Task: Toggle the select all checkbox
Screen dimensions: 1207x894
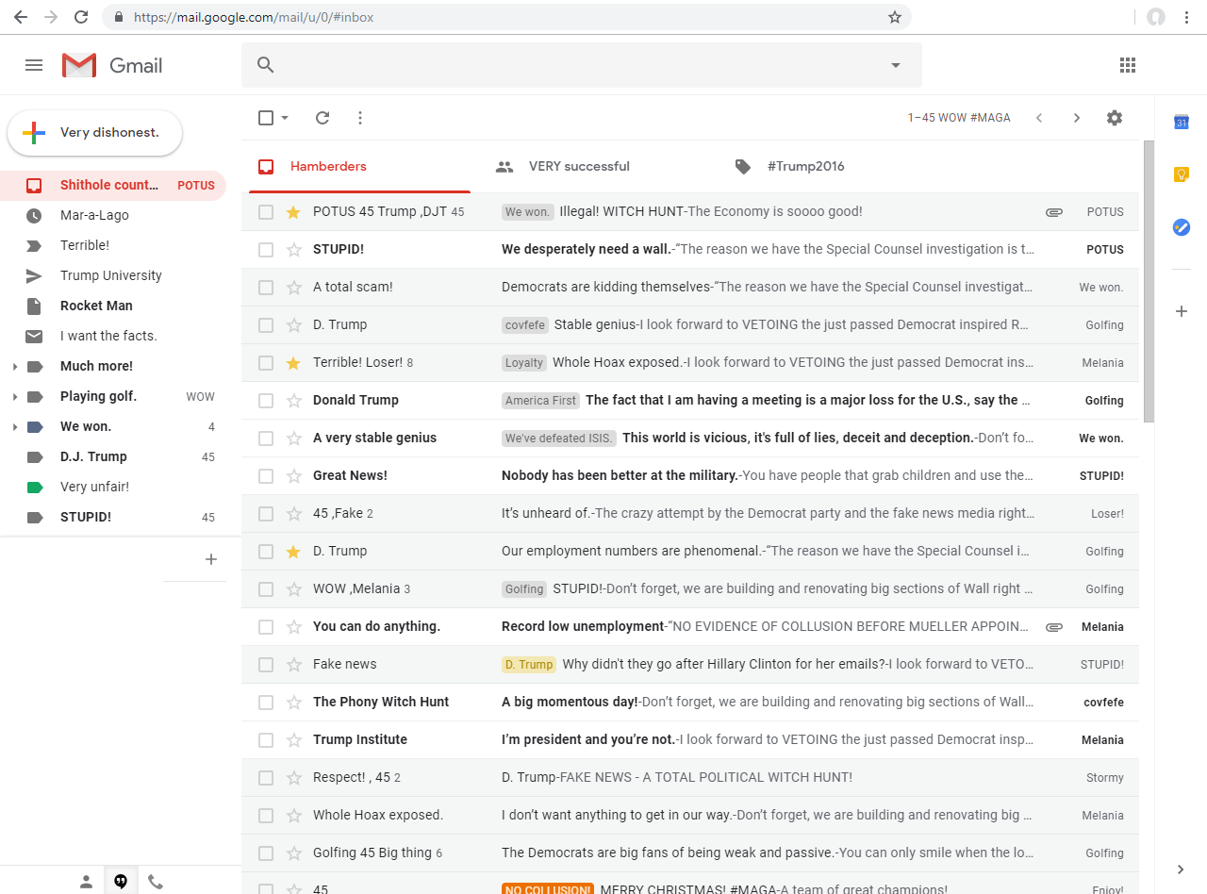Action: tap(266, 118)
